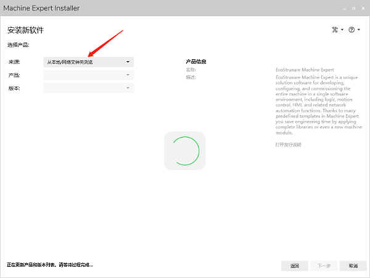Click the status message 正在更新产品和版本列表
Screen dimensions: 370x278
(50, 265)
